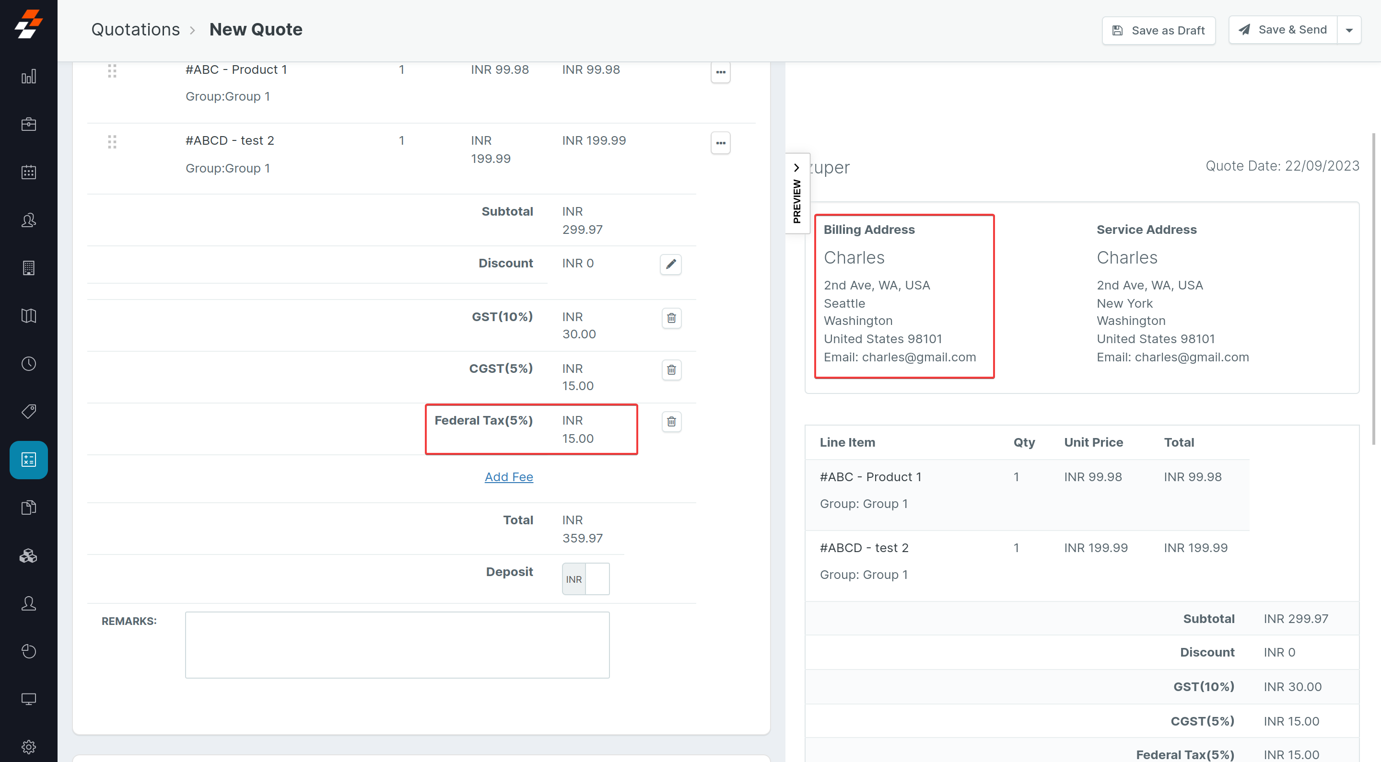Screen dimensions: 1381x762
Task: Delete the GST(10%) tax row
Action: click(x=671, y=318)
